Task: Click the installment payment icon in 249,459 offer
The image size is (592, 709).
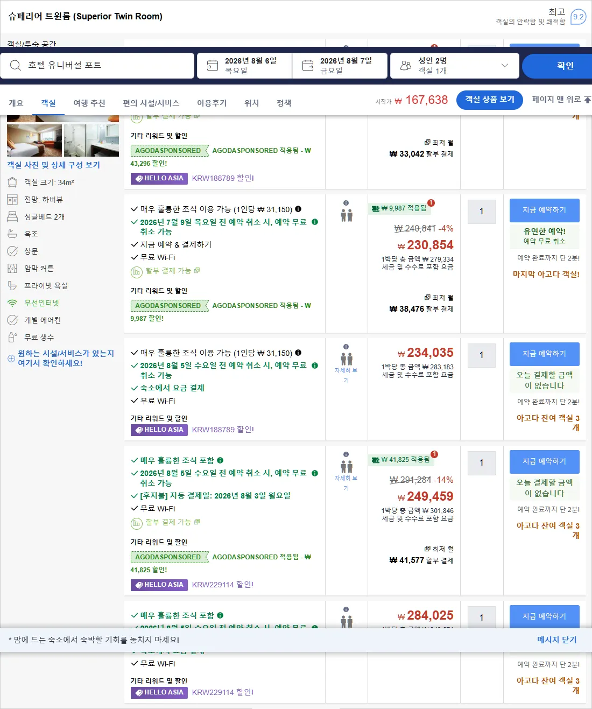Action: coord(137,523)
